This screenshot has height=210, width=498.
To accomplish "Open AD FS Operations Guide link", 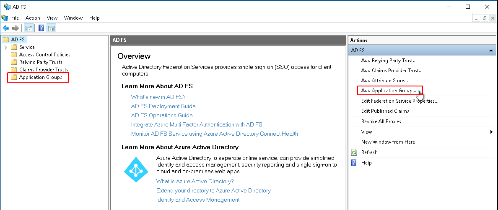I will coord(162,115).
